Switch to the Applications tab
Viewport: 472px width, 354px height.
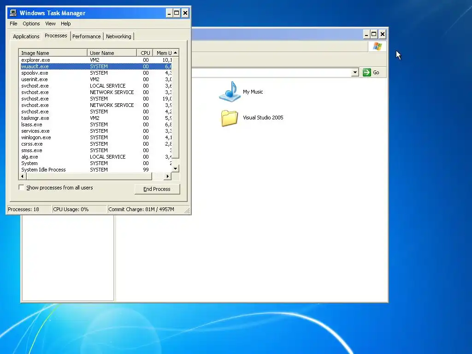(26, 36)
